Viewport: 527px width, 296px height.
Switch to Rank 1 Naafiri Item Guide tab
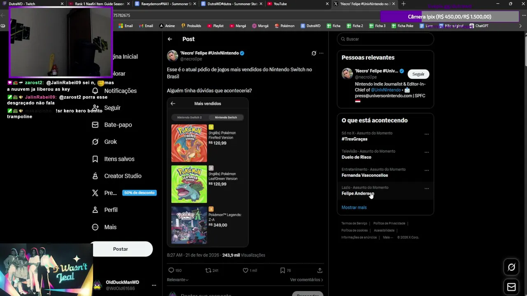(x=99, y=4)
